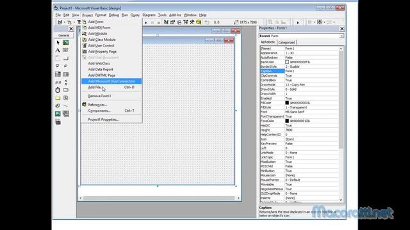The height and width of the screenshot is (230, 410).
Task: Select the Frame control in the toolbox
Action: [58, 58]
